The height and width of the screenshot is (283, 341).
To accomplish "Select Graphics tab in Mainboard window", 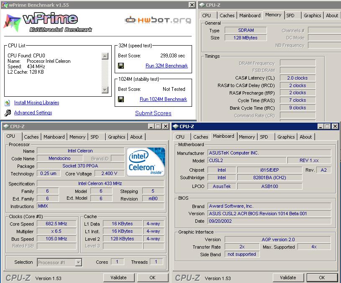I will 286,137.
